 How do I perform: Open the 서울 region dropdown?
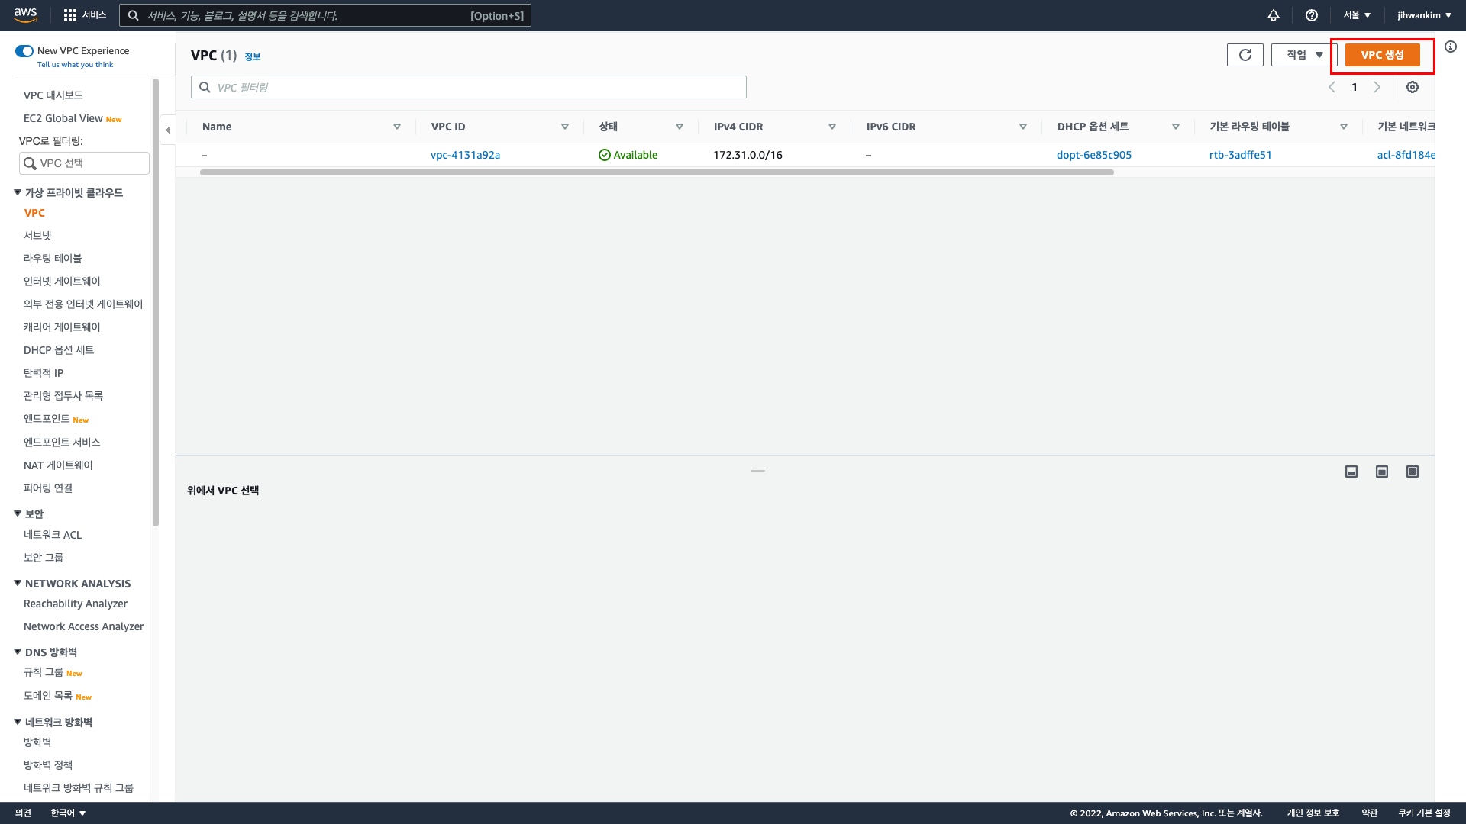tap(1357, 15)
